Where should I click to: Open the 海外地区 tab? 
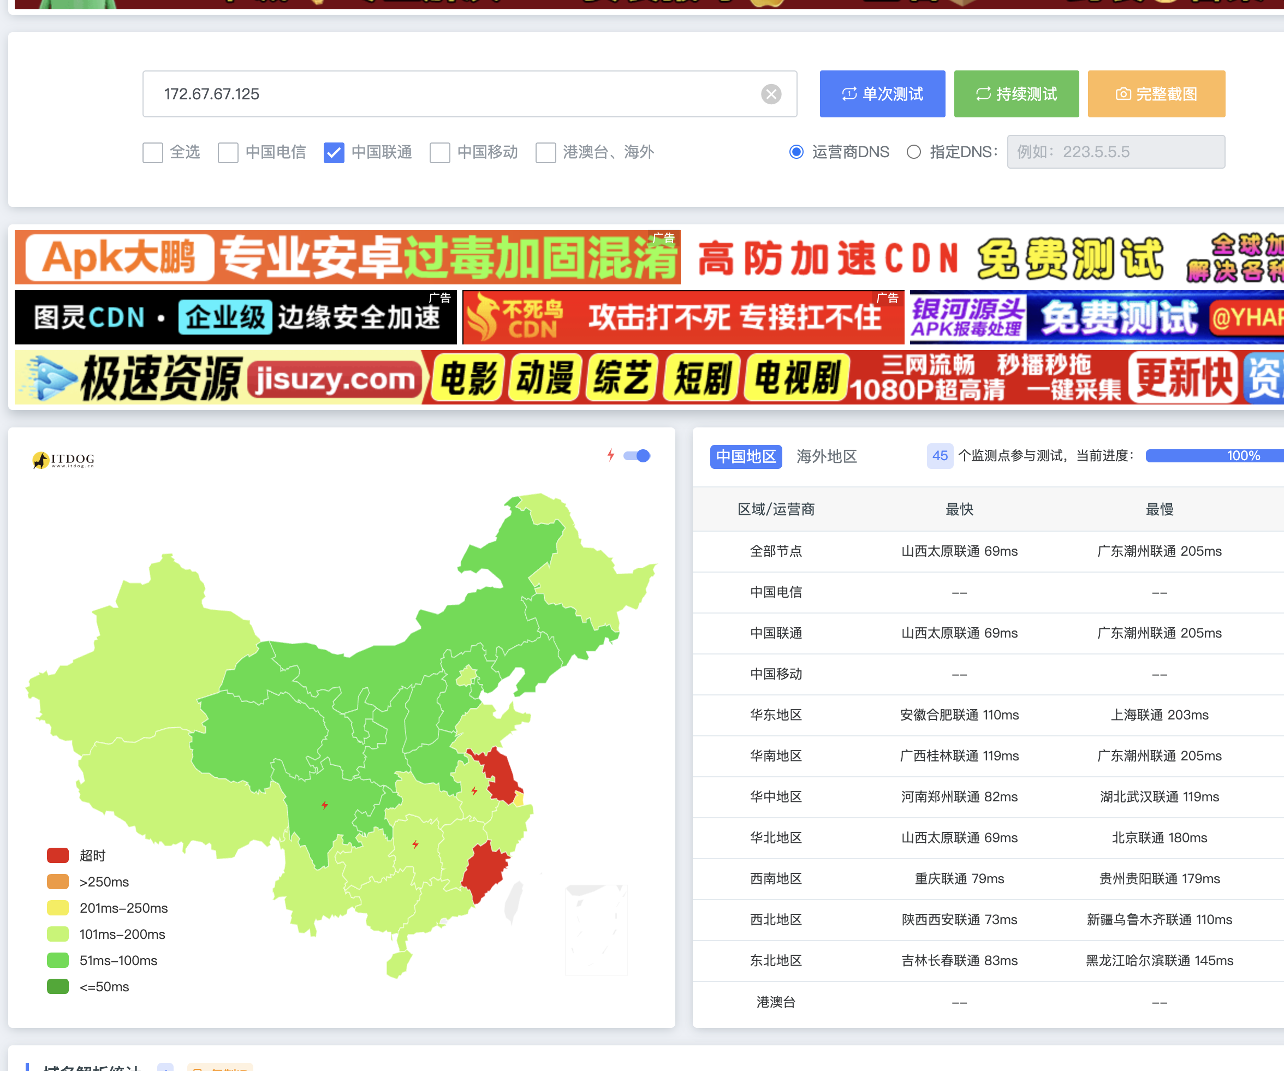pos(827,457)
